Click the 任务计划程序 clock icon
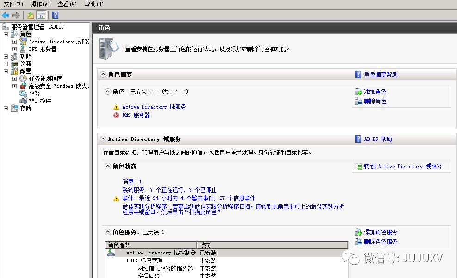457x278 pixels. click(23, 79)
